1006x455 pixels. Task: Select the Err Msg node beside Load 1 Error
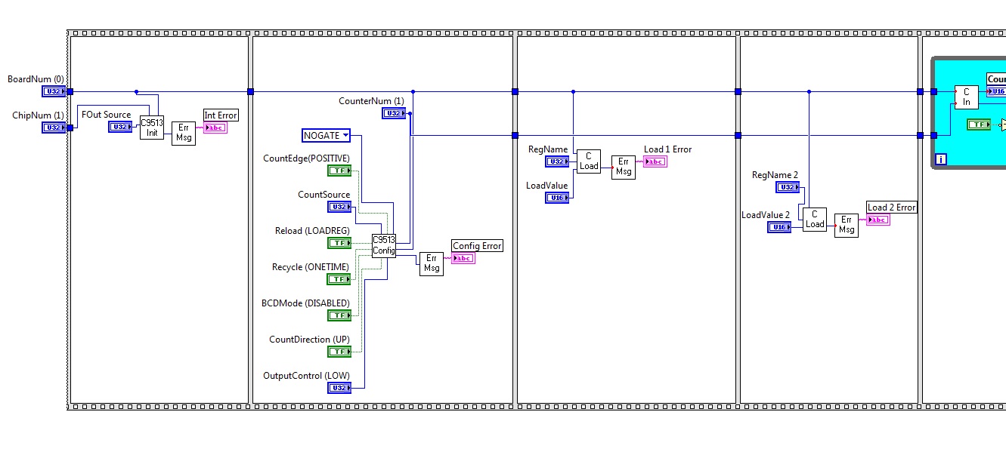coord(624,168)
